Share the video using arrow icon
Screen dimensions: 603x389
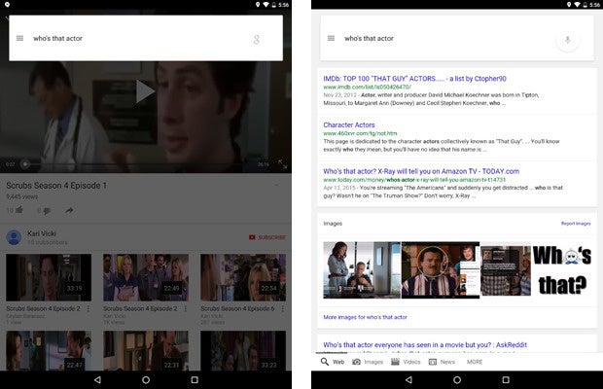point(69,210)
